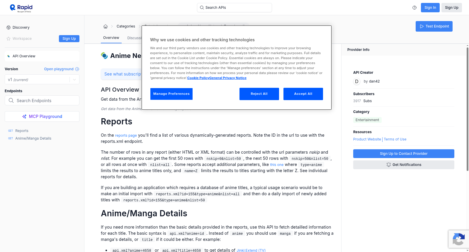Click the API Overview sidebar icon
This screenshot has width=469, height=252.
9,56
